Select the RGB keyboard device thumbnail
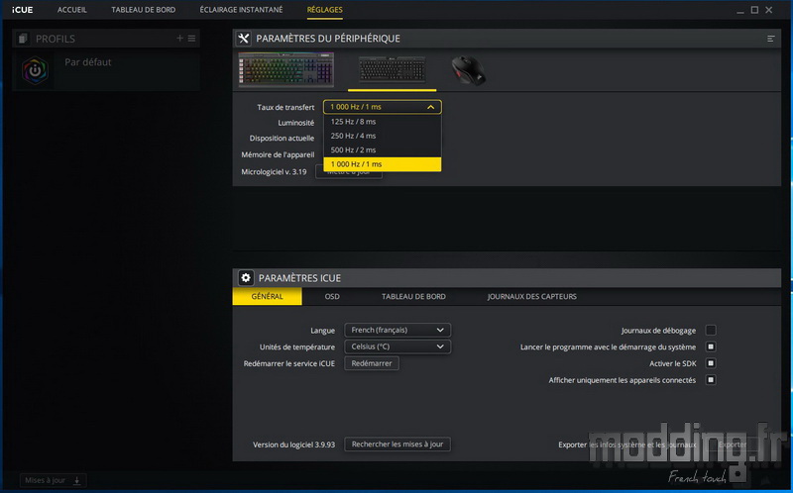Screen dimensions: 793x493 286,69
